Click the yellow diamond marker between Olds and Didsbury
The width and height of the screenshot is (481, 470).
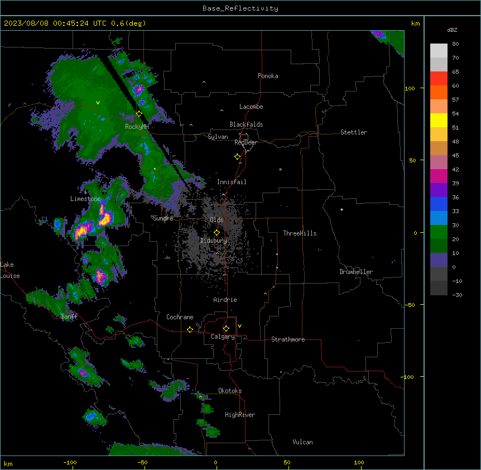(217, 233)
